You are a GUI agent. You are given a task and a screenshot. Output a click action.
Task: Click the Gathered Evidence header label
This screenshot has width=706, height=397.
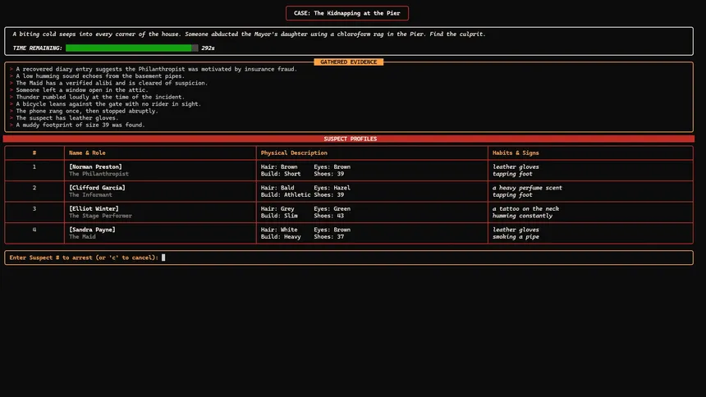coord(349,62)
